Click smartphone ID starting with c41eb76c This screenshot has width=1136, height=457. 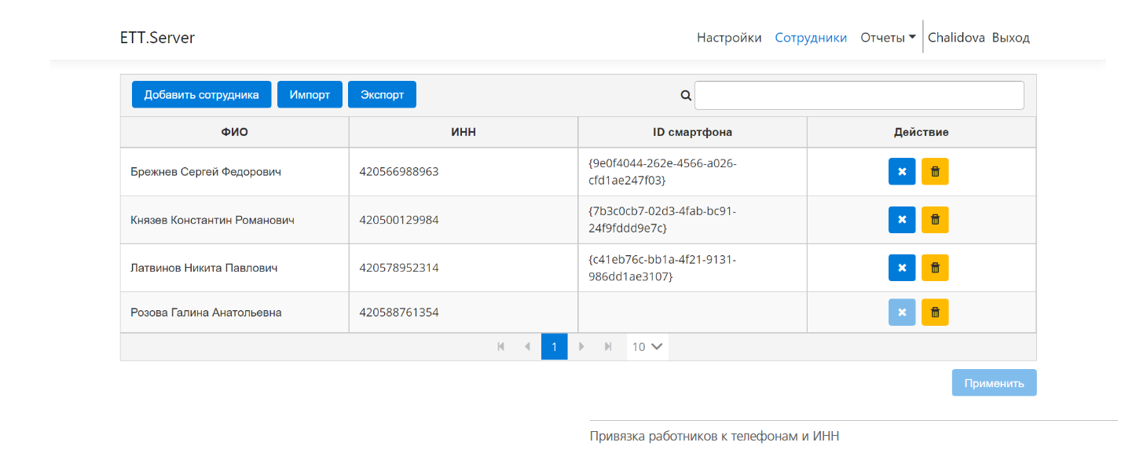click(x=662, y=268)
